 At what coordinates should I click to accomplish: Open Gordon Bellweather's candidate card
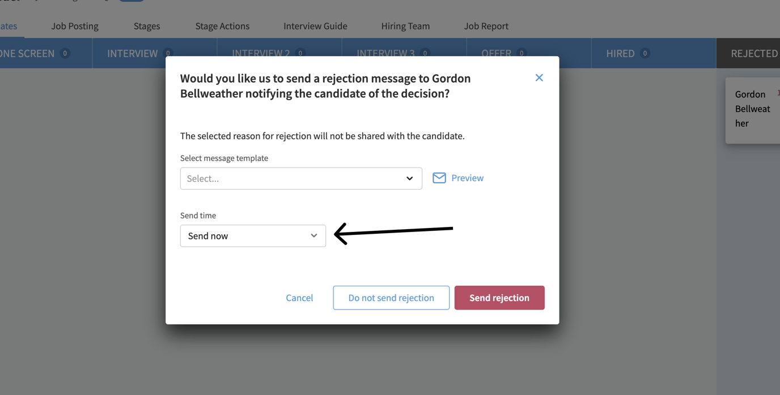[752, 109]
